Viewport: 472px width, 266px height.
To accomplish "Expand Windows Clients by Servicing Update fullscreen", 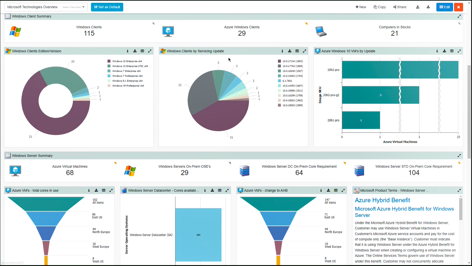I will click(304, 51).
